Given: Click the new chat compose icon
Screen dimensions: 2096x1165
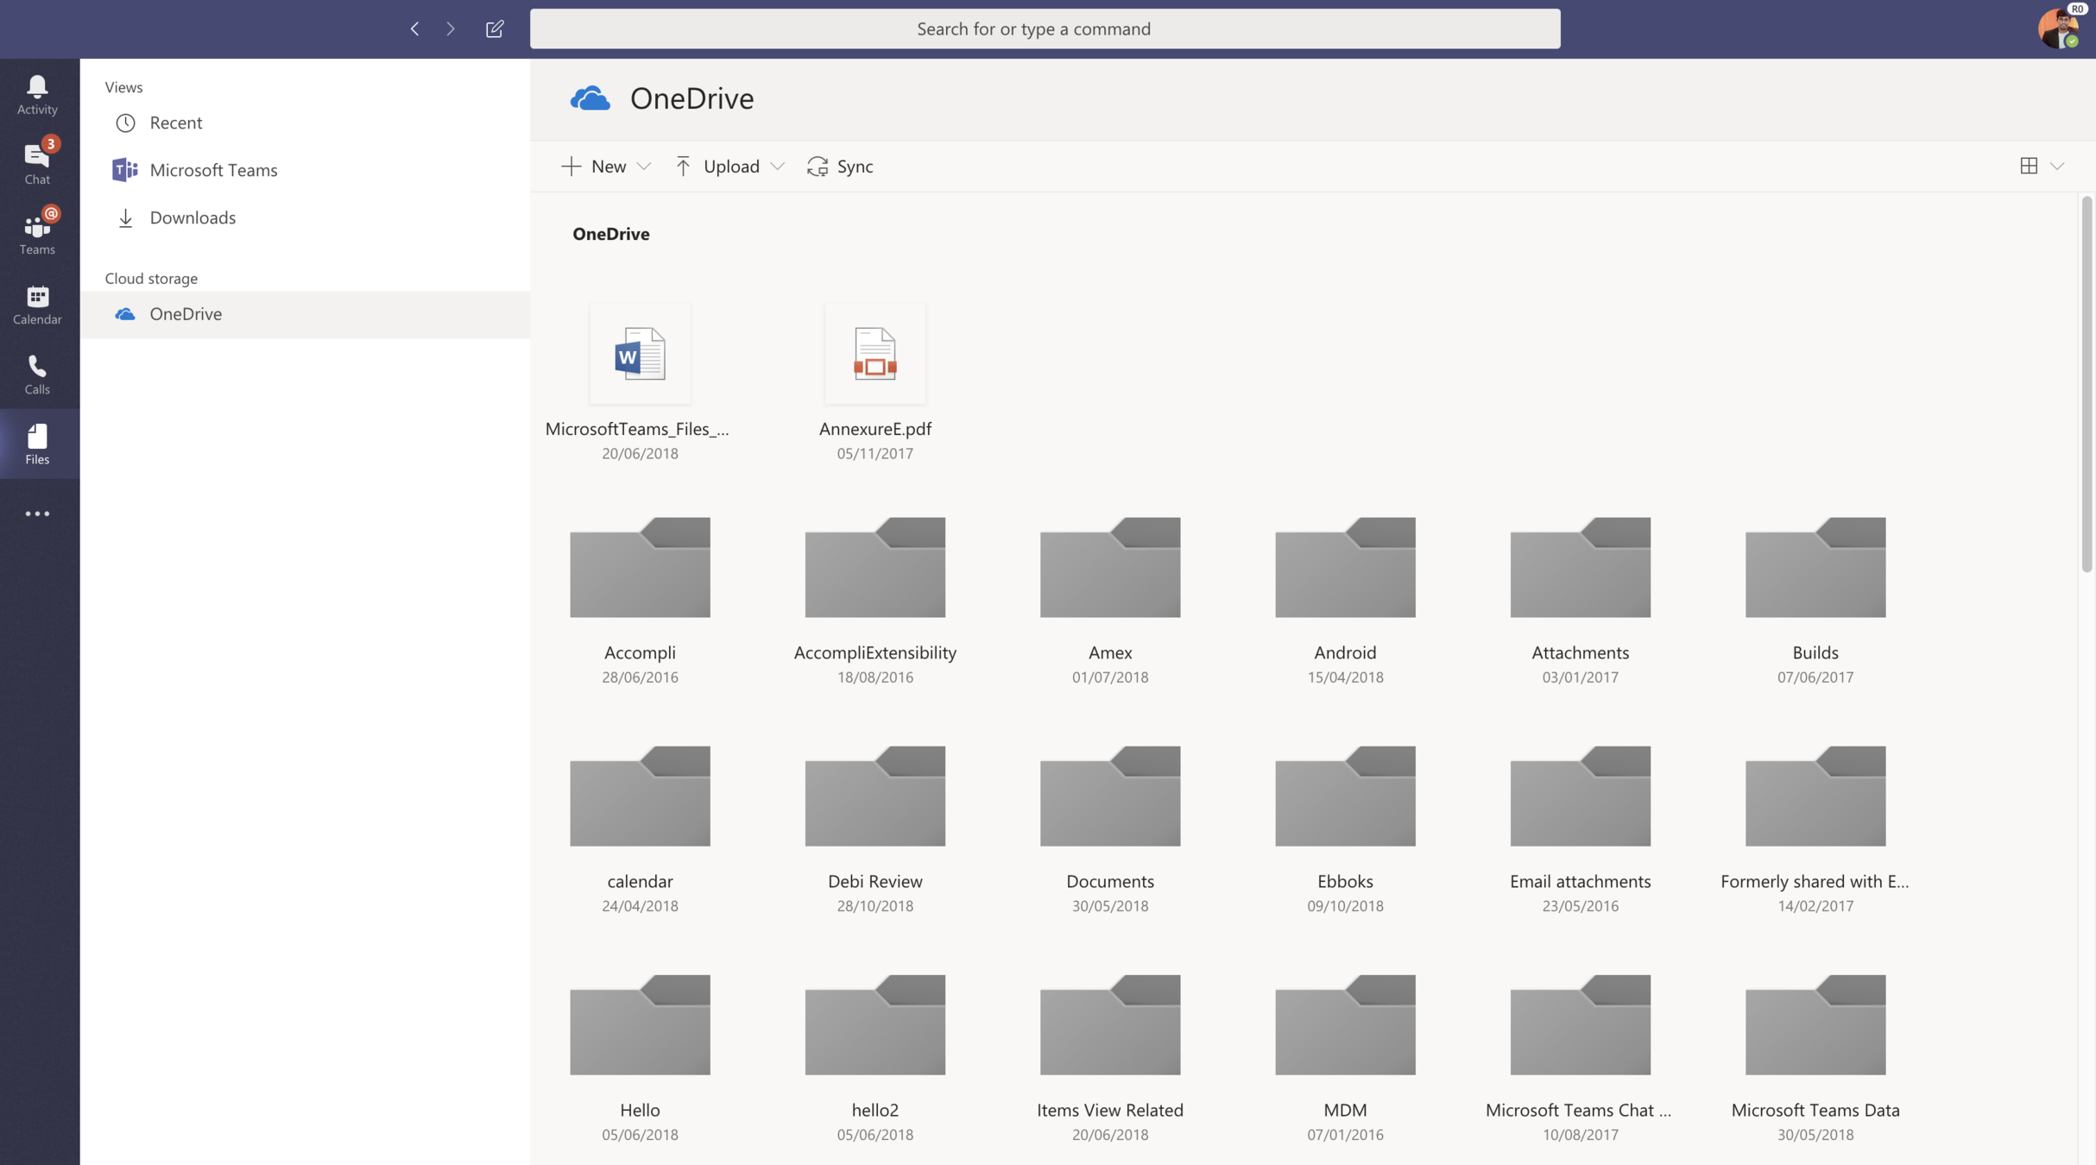Looking at the screenshot, I should (x=495, y=28).
